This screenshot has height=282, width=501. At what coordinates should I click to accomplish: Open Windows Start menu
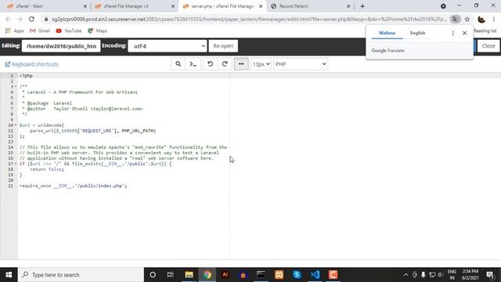pos(9,275)
